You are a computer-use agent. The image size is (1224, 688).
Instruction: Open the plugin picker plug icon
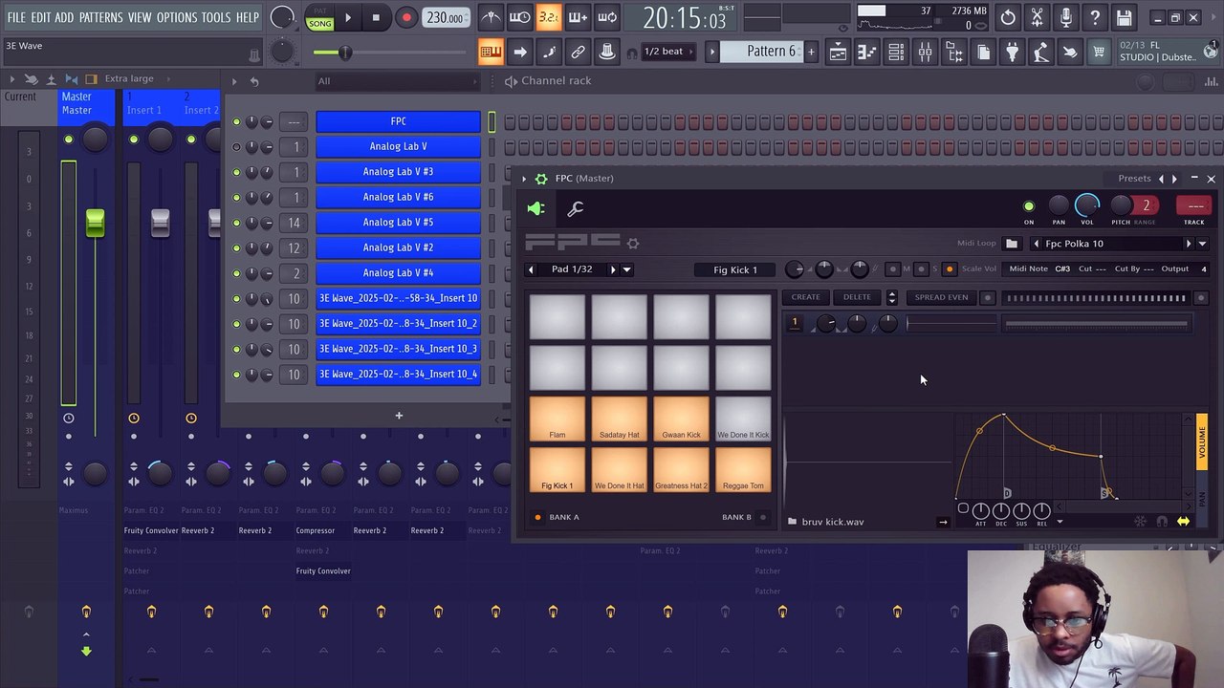pos(1013,53)
